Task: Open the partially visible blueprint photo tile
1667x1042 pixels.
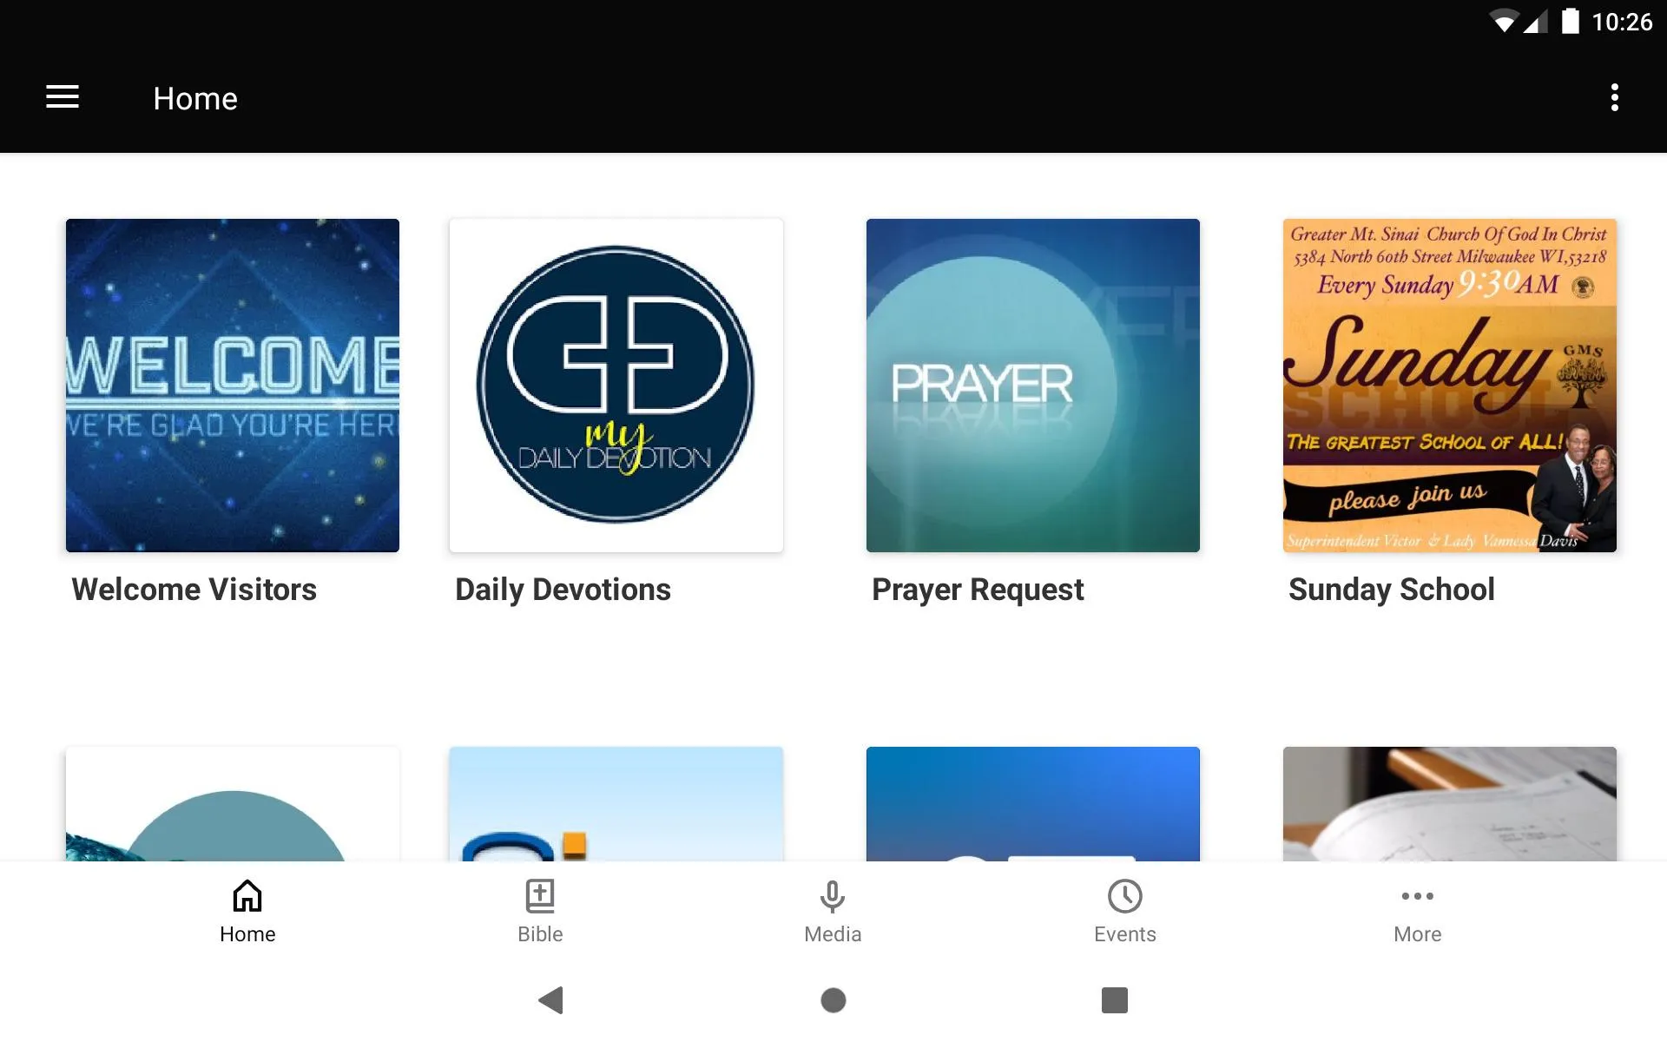Action: (x=1450, y=804)
